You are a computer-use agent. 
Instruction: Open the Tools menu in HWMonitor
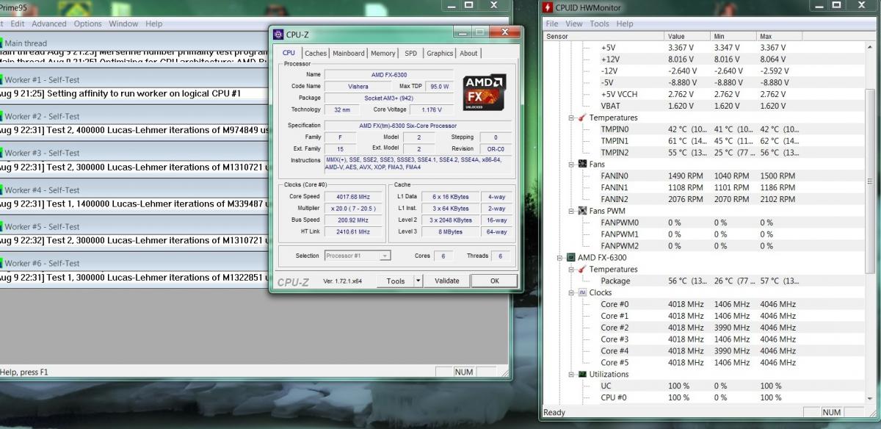[599, 24]
